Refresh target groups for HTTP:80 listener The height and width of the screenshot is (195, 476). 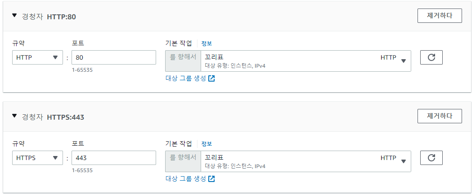pyautogui.click(x=431, y=57)
